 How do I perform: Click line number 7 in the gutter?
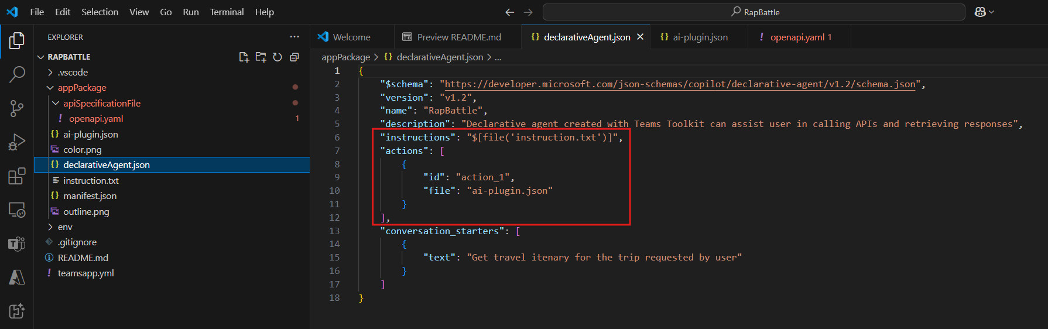tap(337, 151)
